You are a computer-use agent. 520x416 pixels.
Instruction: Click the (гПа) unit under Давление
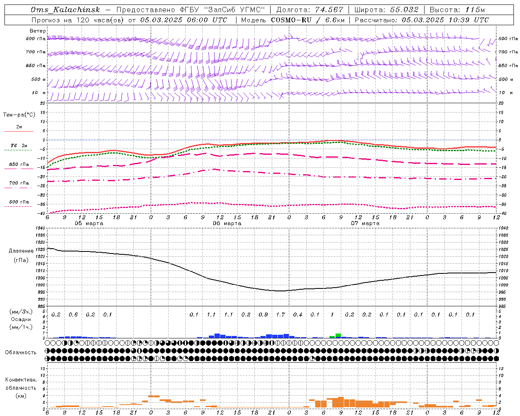coord(21,260)
